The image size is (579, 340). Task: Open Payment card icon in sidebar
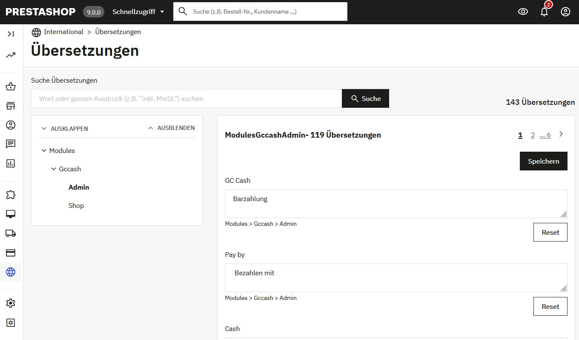11,253
